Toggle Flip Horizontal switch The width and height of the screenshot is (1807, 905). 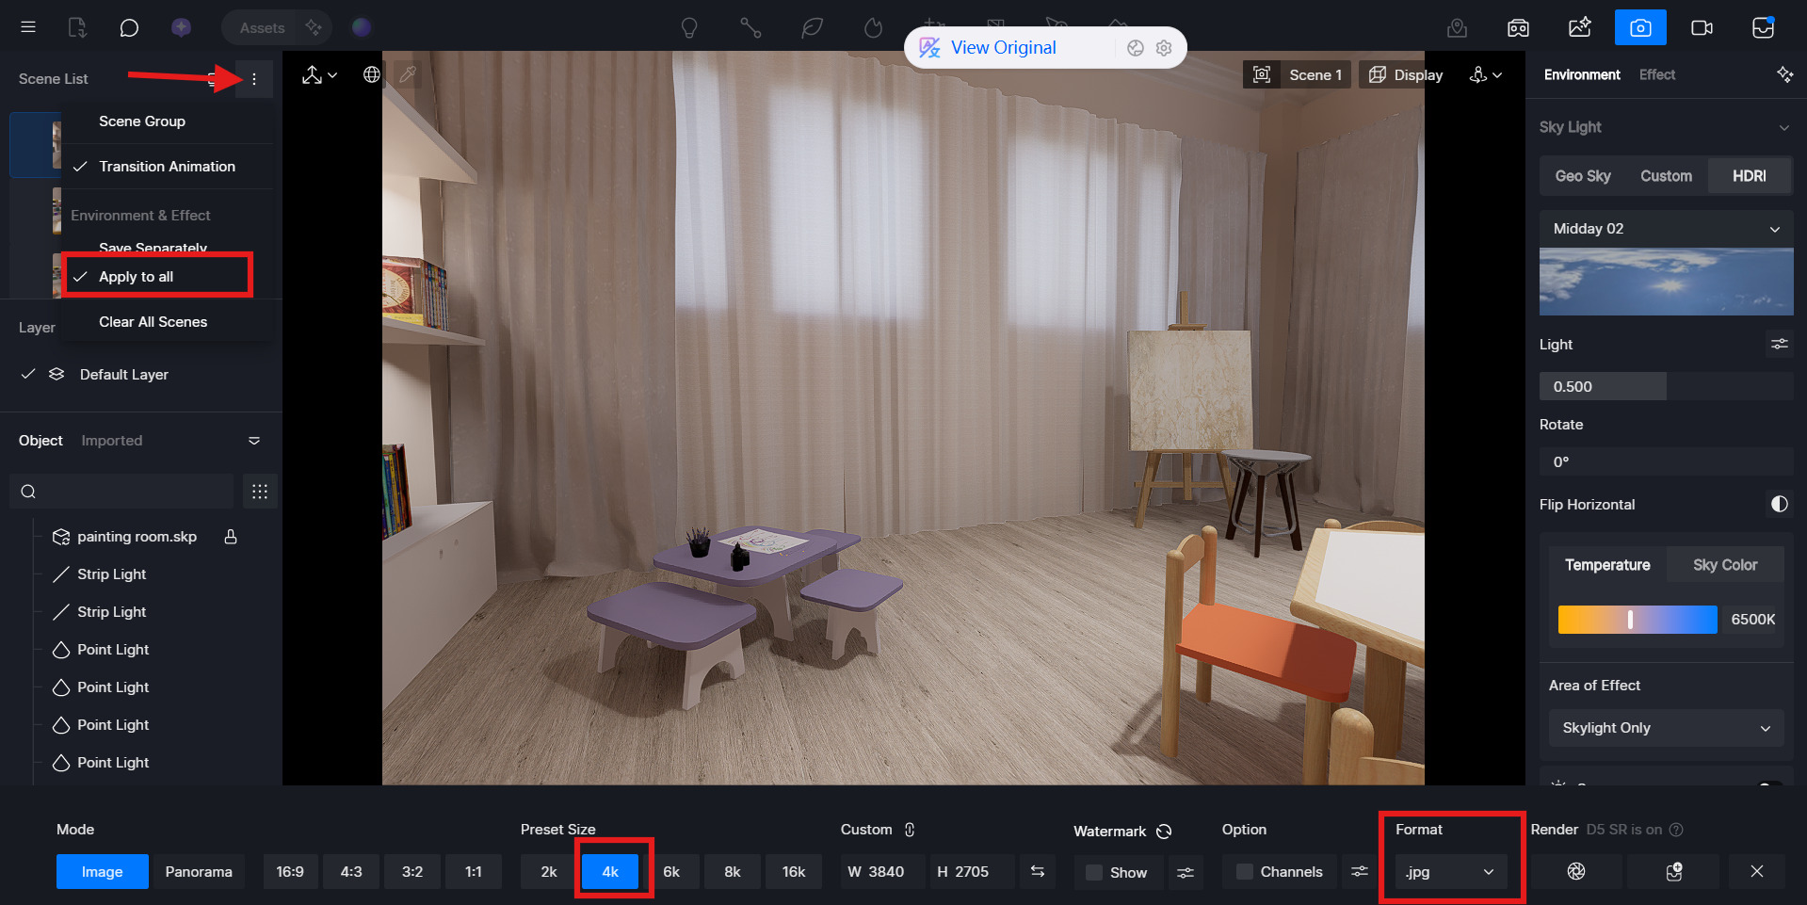coord(1779,505)
